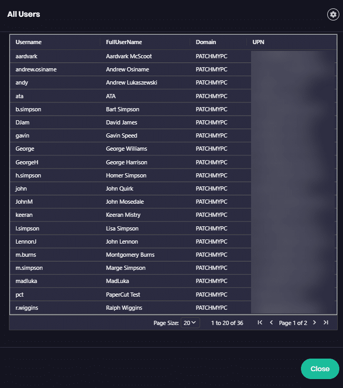This screenshot has height=388, width=343.
Task: Select the Gavin Speed row
Action: click(121, 135)
